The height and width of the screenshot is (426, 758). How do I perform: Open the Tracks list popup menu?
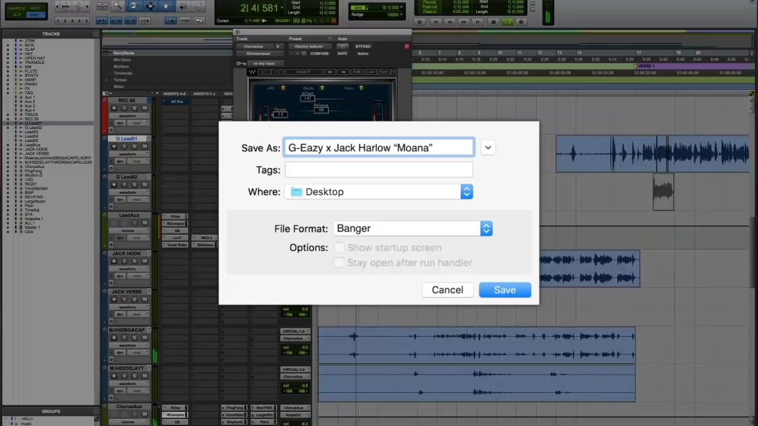point(96,34)
